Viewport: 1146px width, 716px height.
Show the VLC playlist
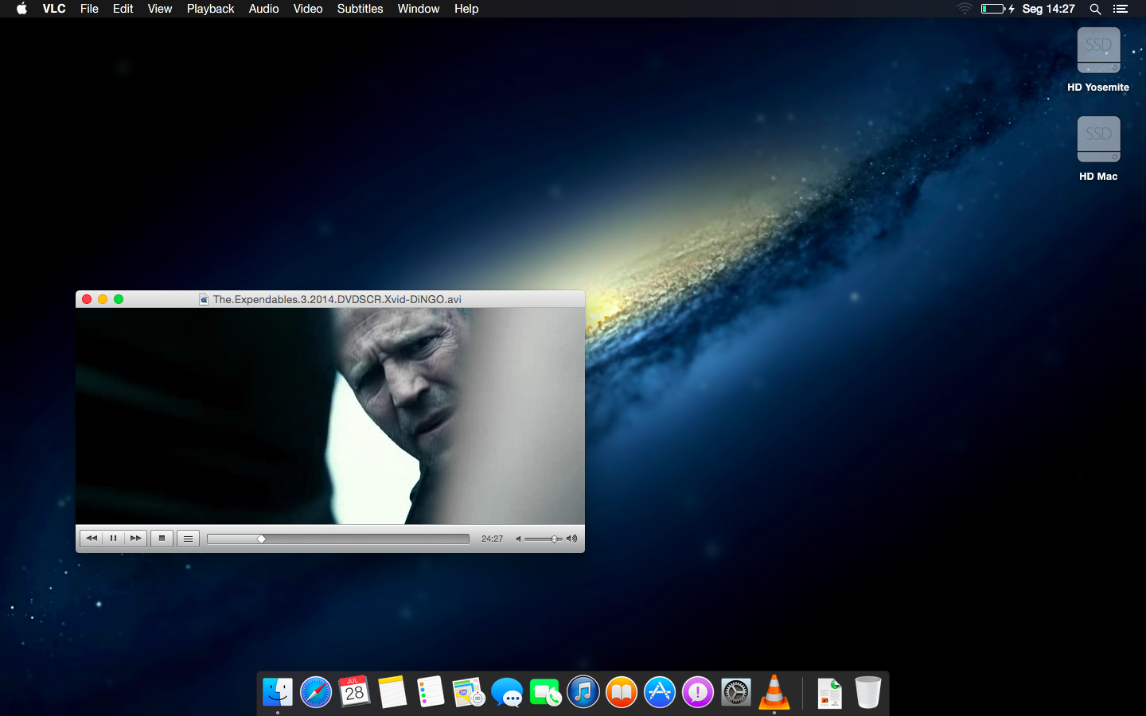[x=188, y=539]
